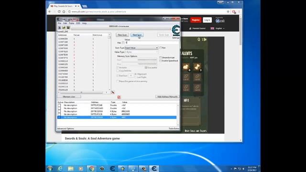Click the red Register button on website

(196, 20)
